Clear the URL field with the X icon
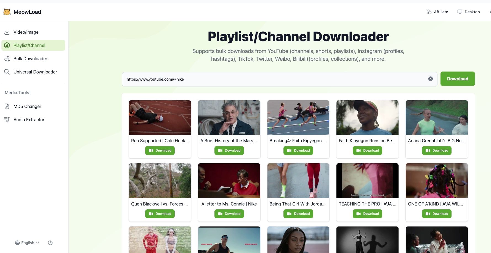This screenshot has height=253, width=491. (431, 79)
